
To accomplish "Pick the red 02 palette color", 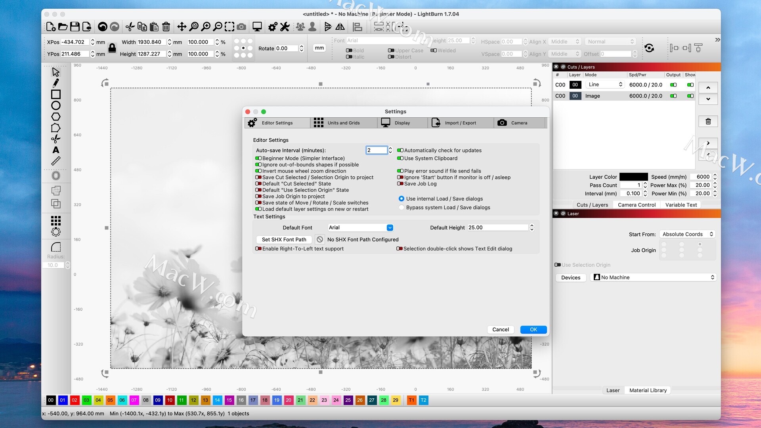I will point(75,400).
